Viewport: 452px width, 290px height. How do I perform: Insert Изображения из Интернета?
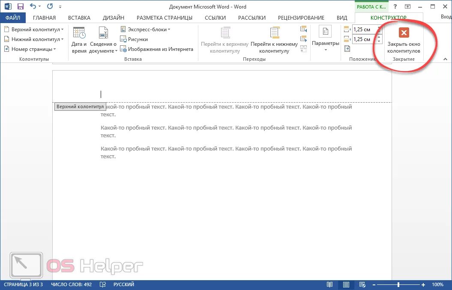(156, 49)
